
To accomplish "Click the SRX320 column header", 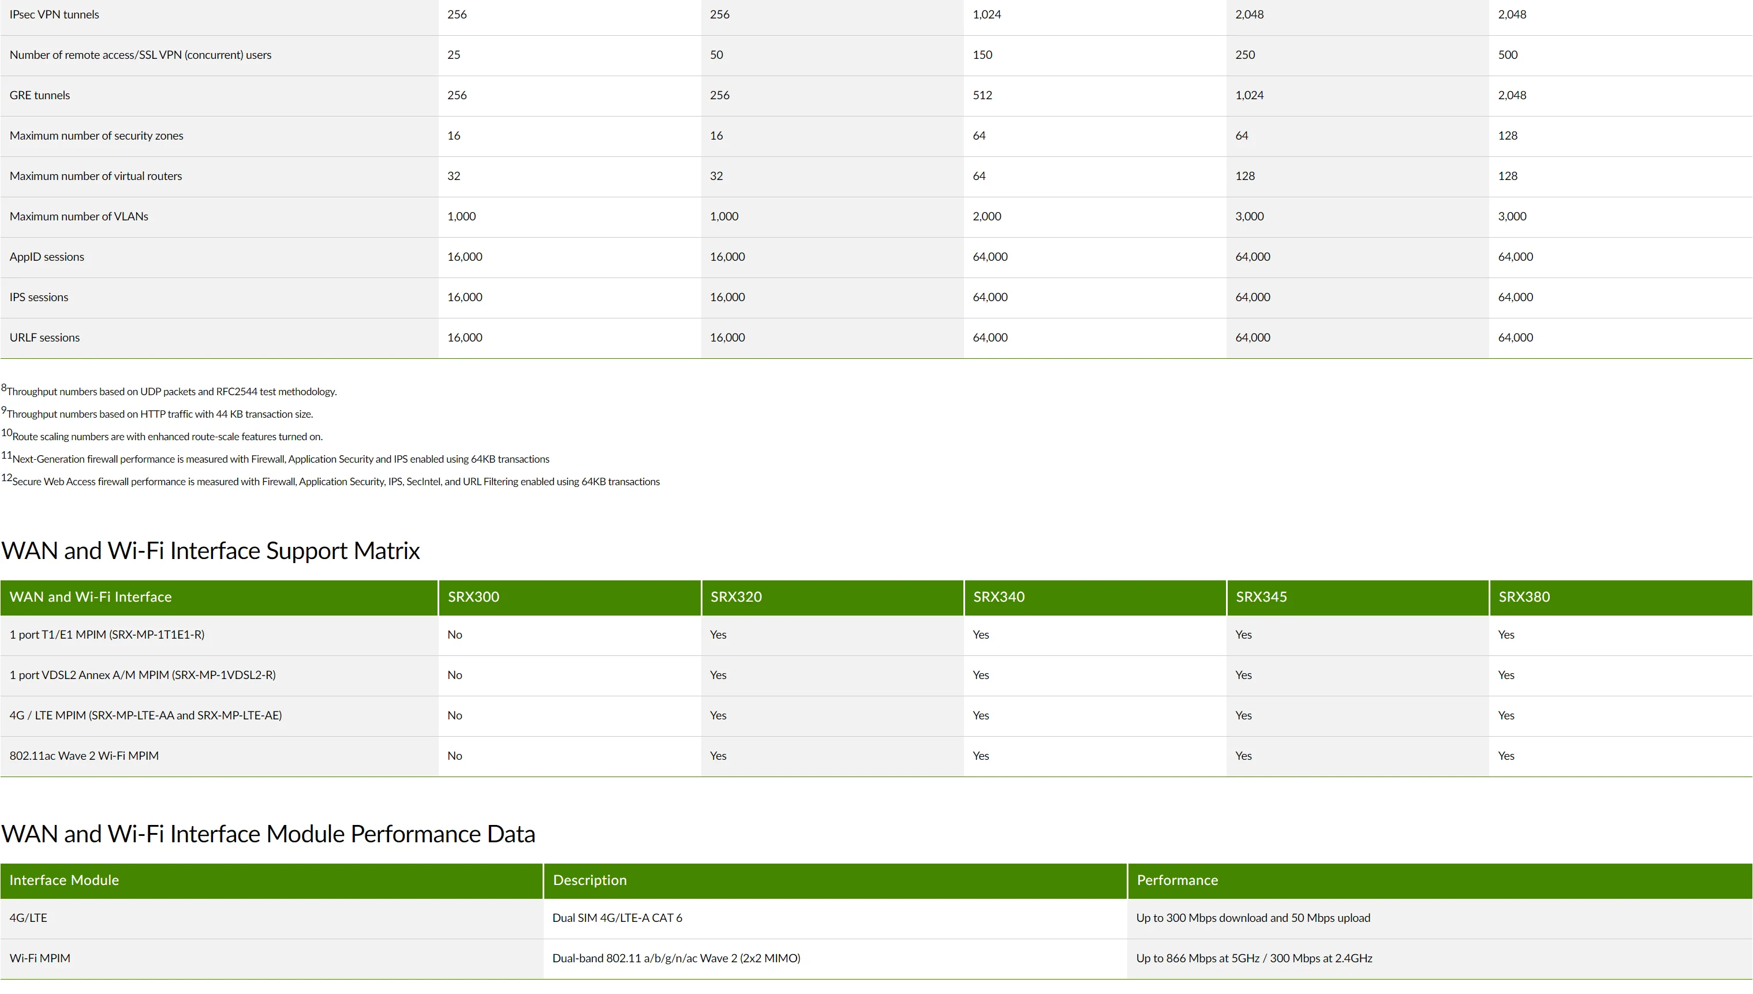I will click(x=735, y=597).
